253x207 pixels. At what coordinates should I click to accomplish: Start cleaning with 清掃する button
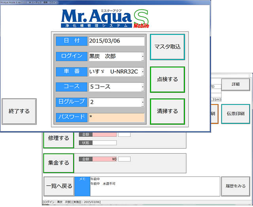167,112
